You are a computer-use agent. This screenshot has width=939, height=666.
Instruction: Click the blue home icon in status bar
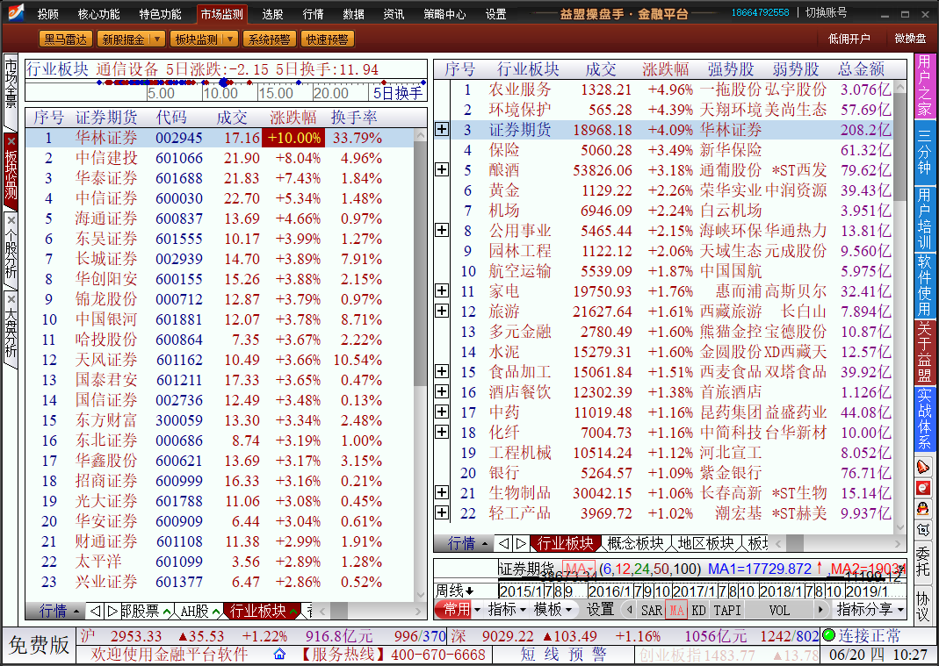coord(279,654)
